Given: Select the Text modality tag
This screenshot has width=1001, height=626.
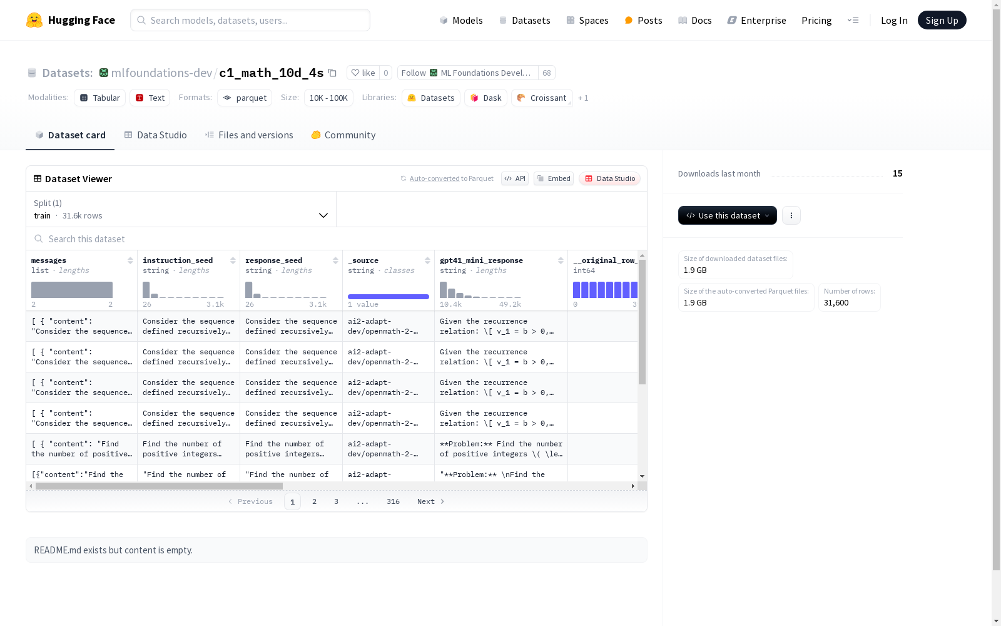Looking at the screenshot, I should pos(150,98).
